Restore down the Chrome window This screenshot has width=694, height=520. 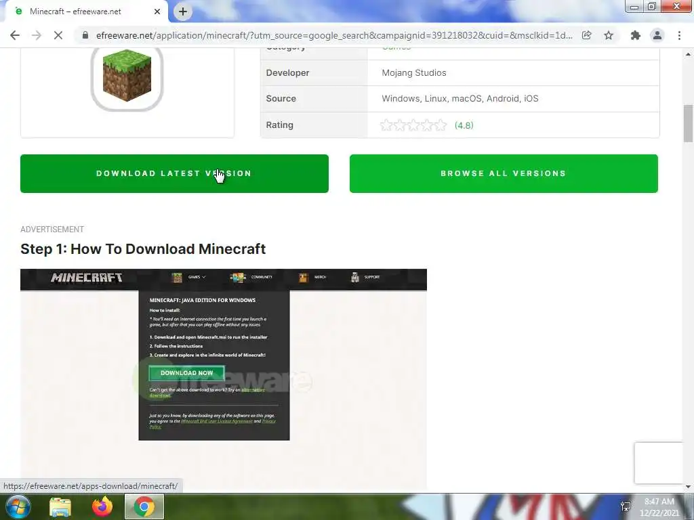point(652,7)
